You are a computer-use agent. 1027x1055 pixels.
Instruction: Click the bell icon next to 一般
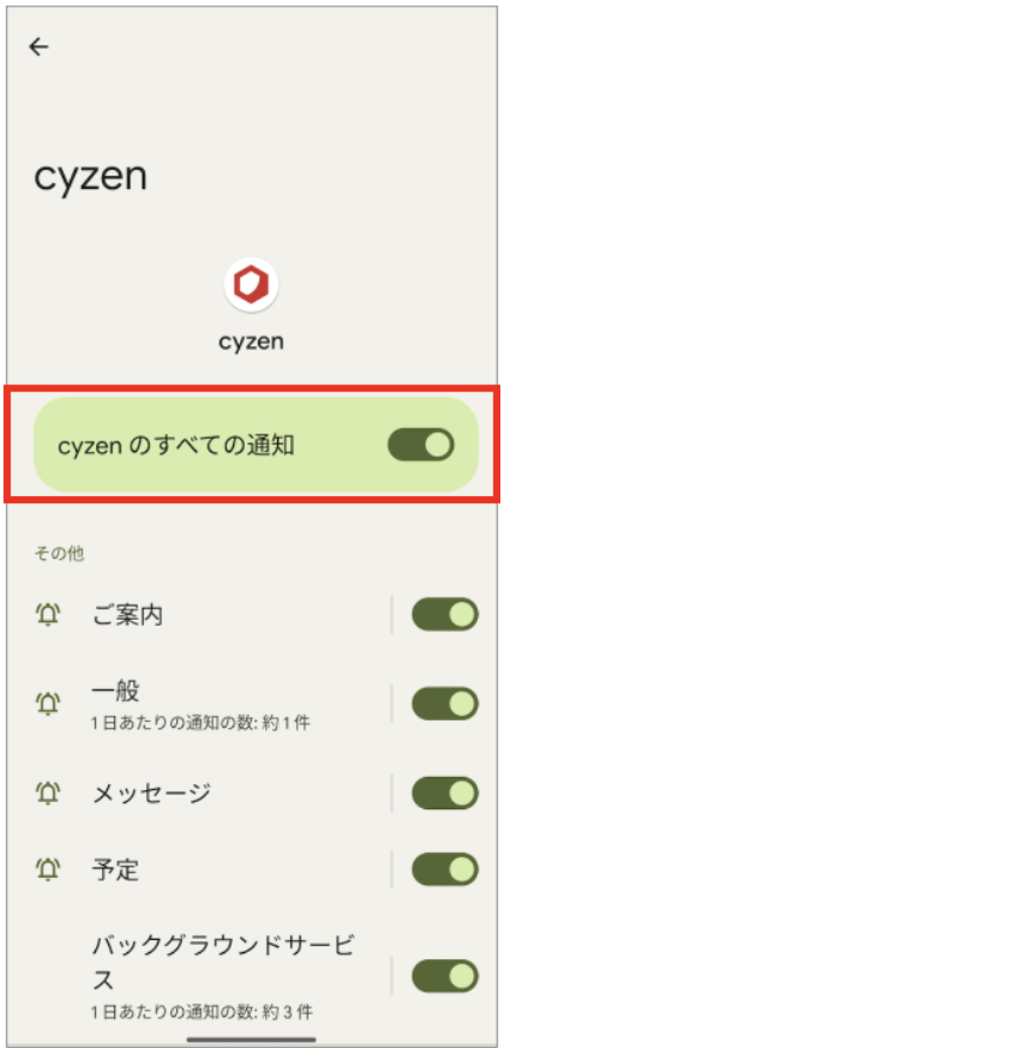tap(48, 704)
